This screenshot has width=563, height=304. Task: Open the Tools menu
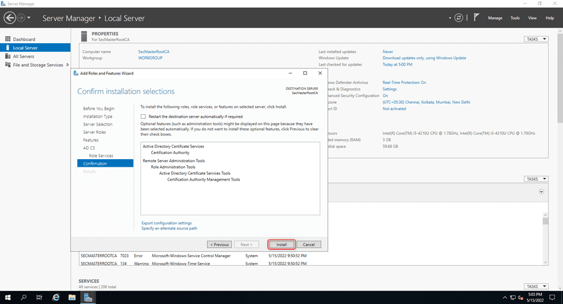coord(515,18)
